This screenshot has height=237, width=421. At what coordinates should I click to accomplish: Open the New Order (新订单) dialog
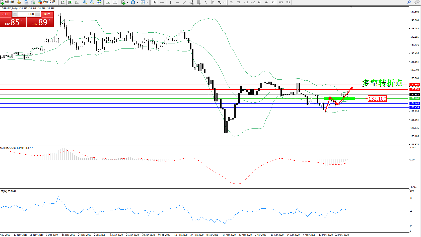(x=7, y=2)
